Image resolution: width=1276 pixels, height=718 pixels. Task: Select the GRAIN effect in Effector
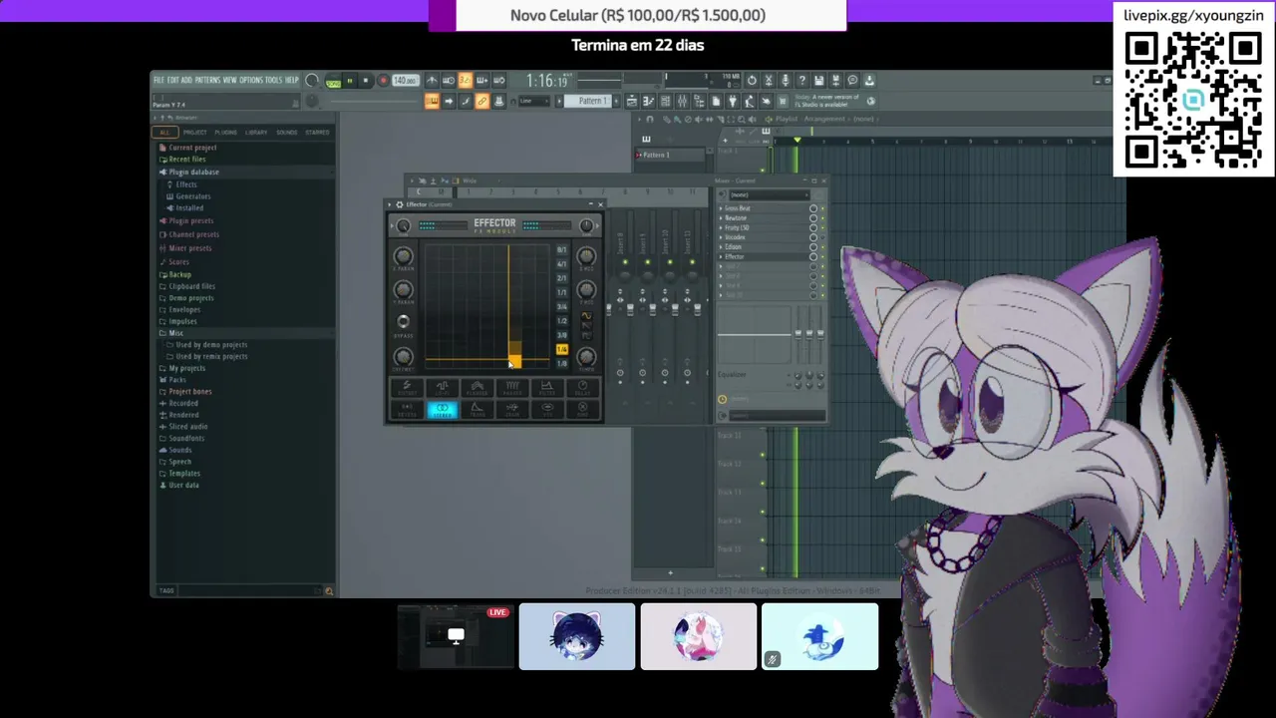click(512, 409)
